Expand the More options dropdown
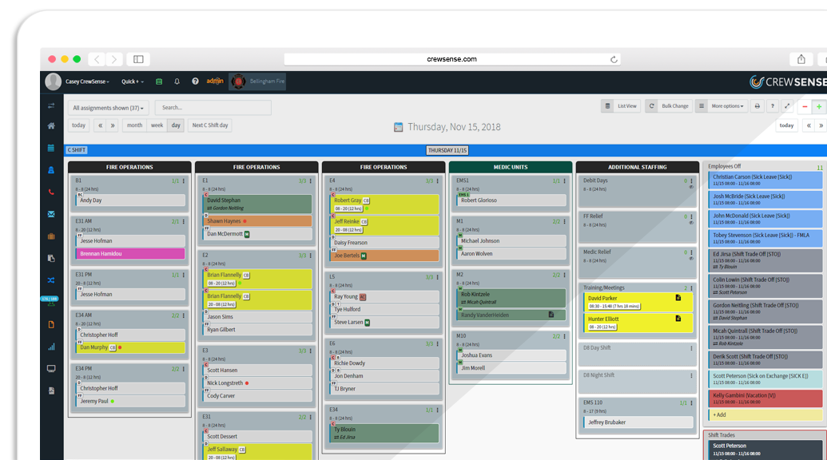The image size is (827, 460). 727,106
